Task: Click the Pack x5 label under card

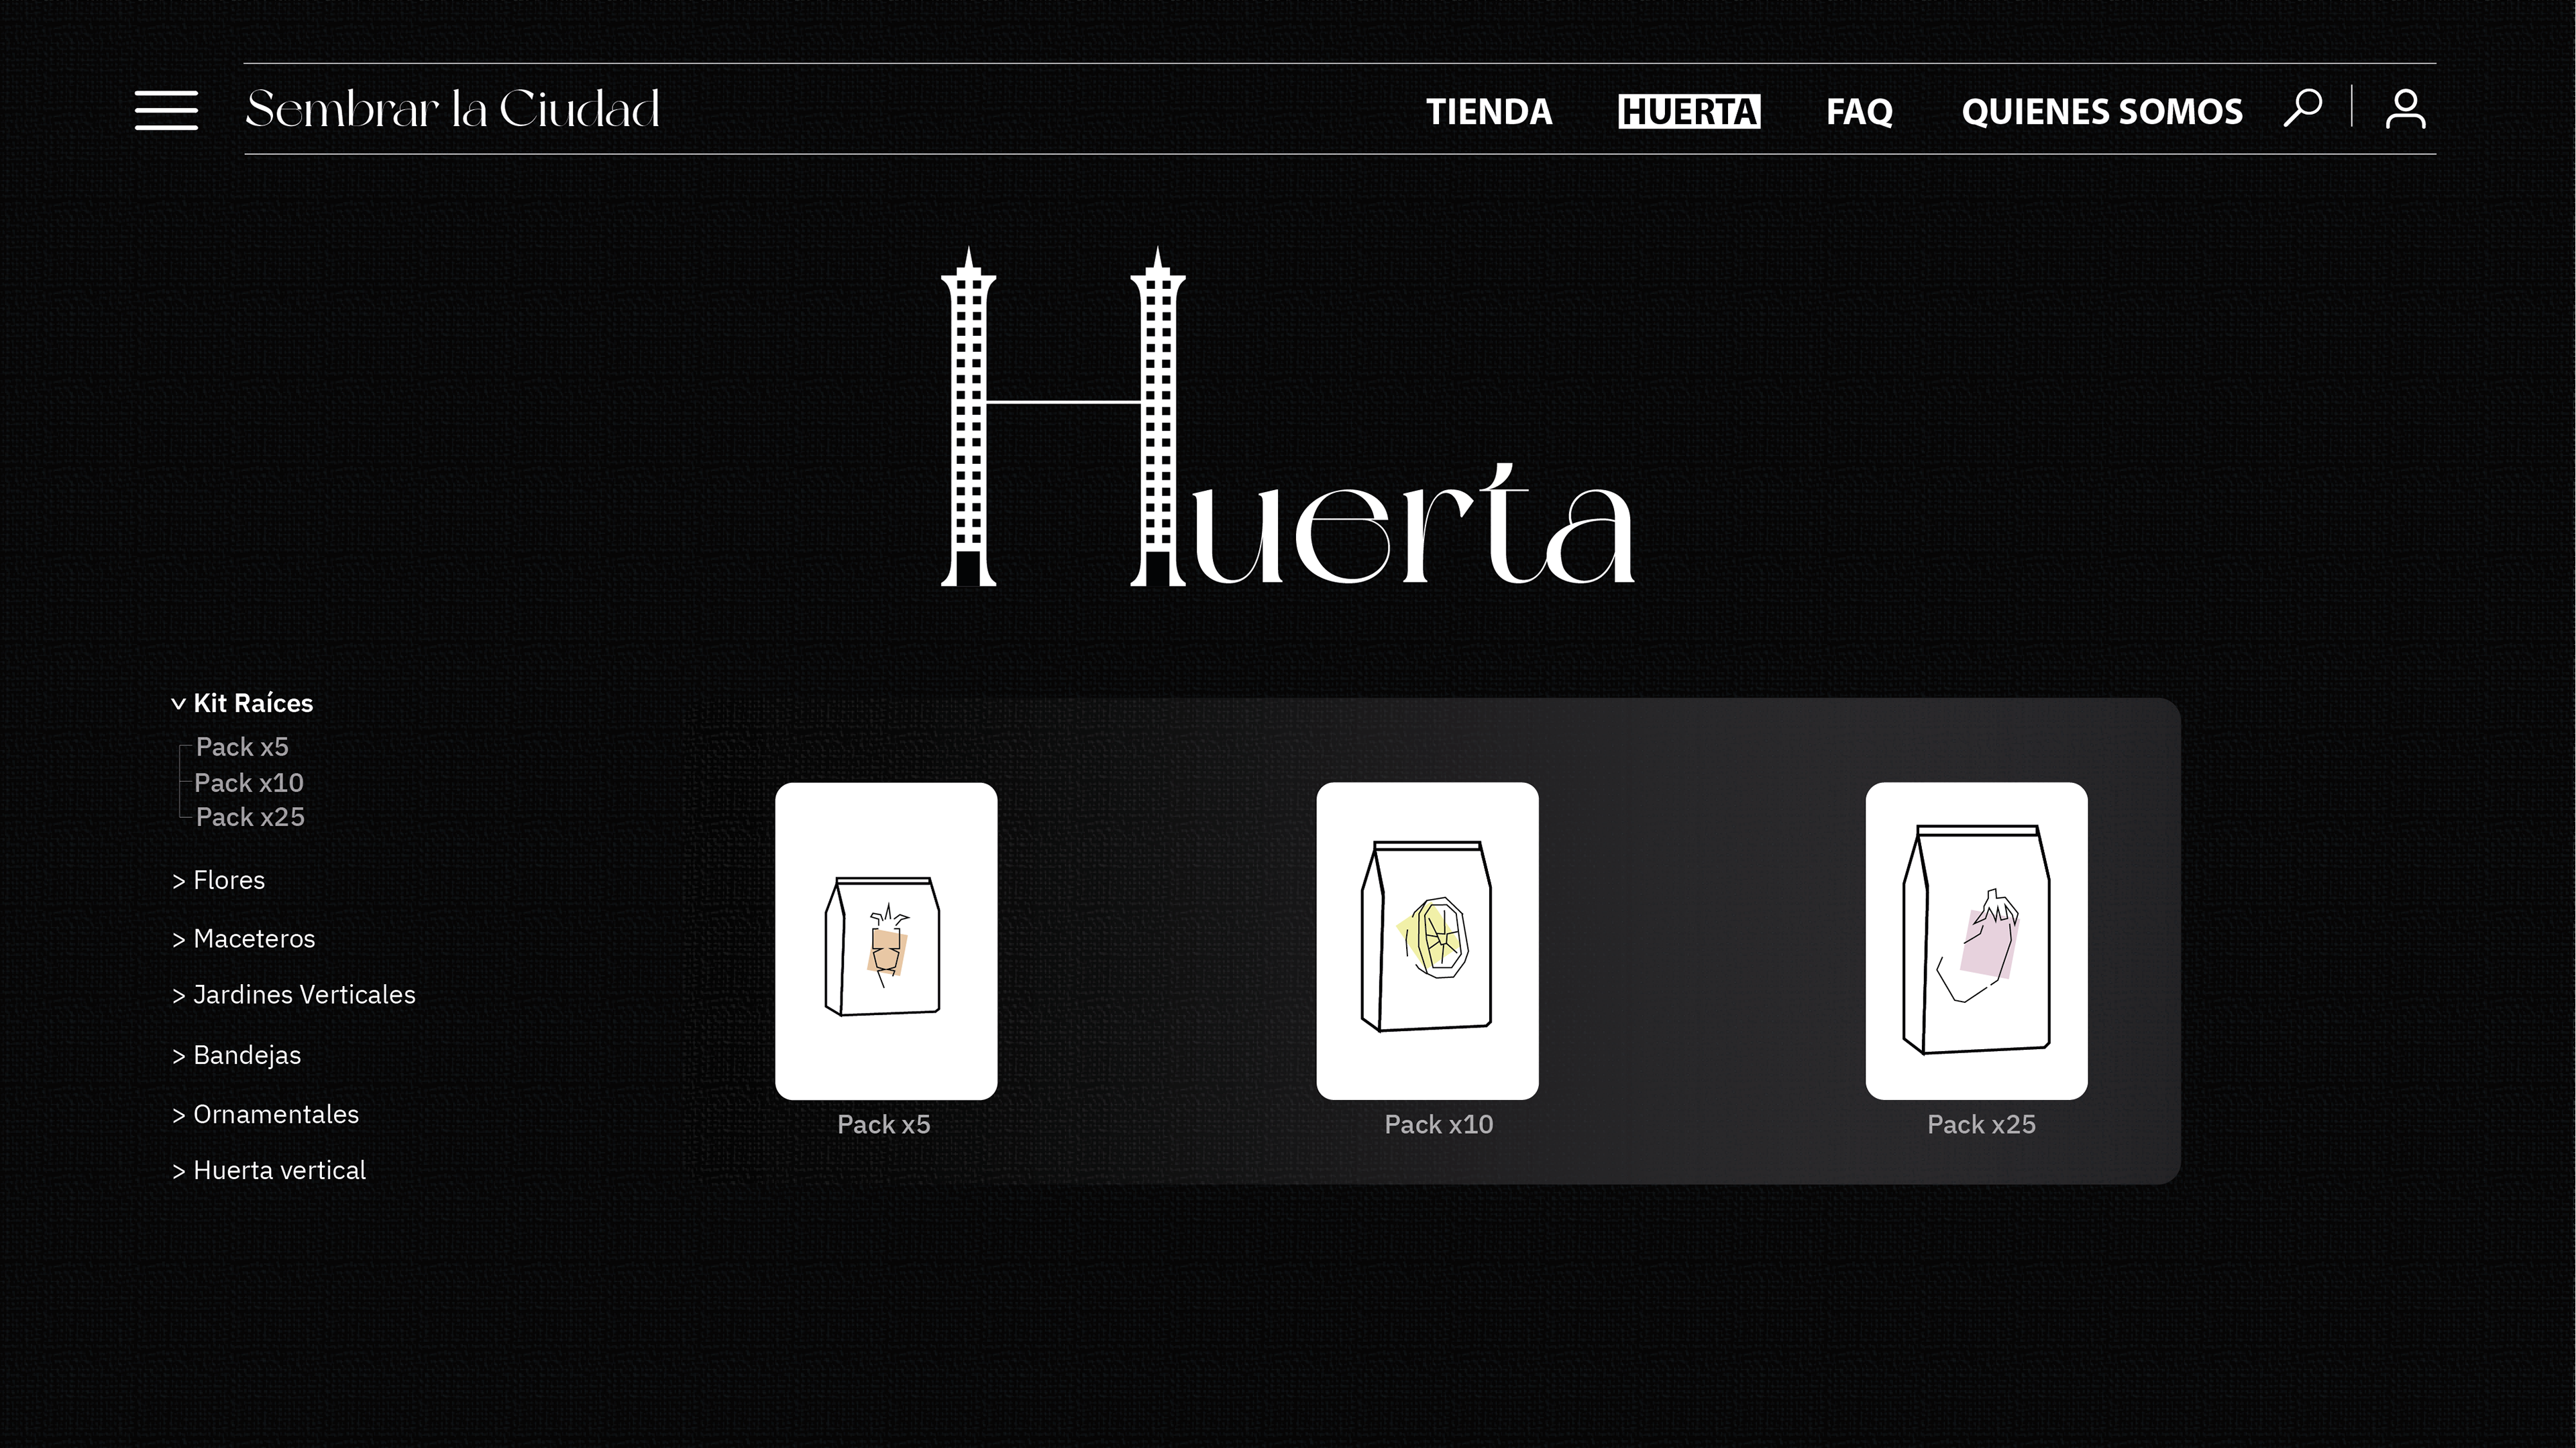Action: (884, 1124)
